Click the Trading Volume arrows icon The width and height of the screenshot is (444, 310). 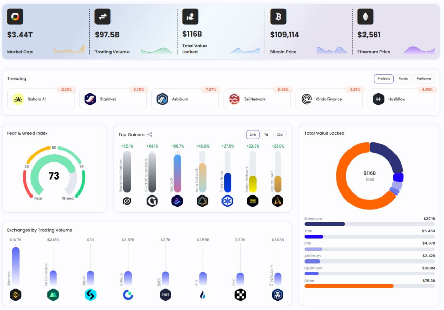[103, 17]
